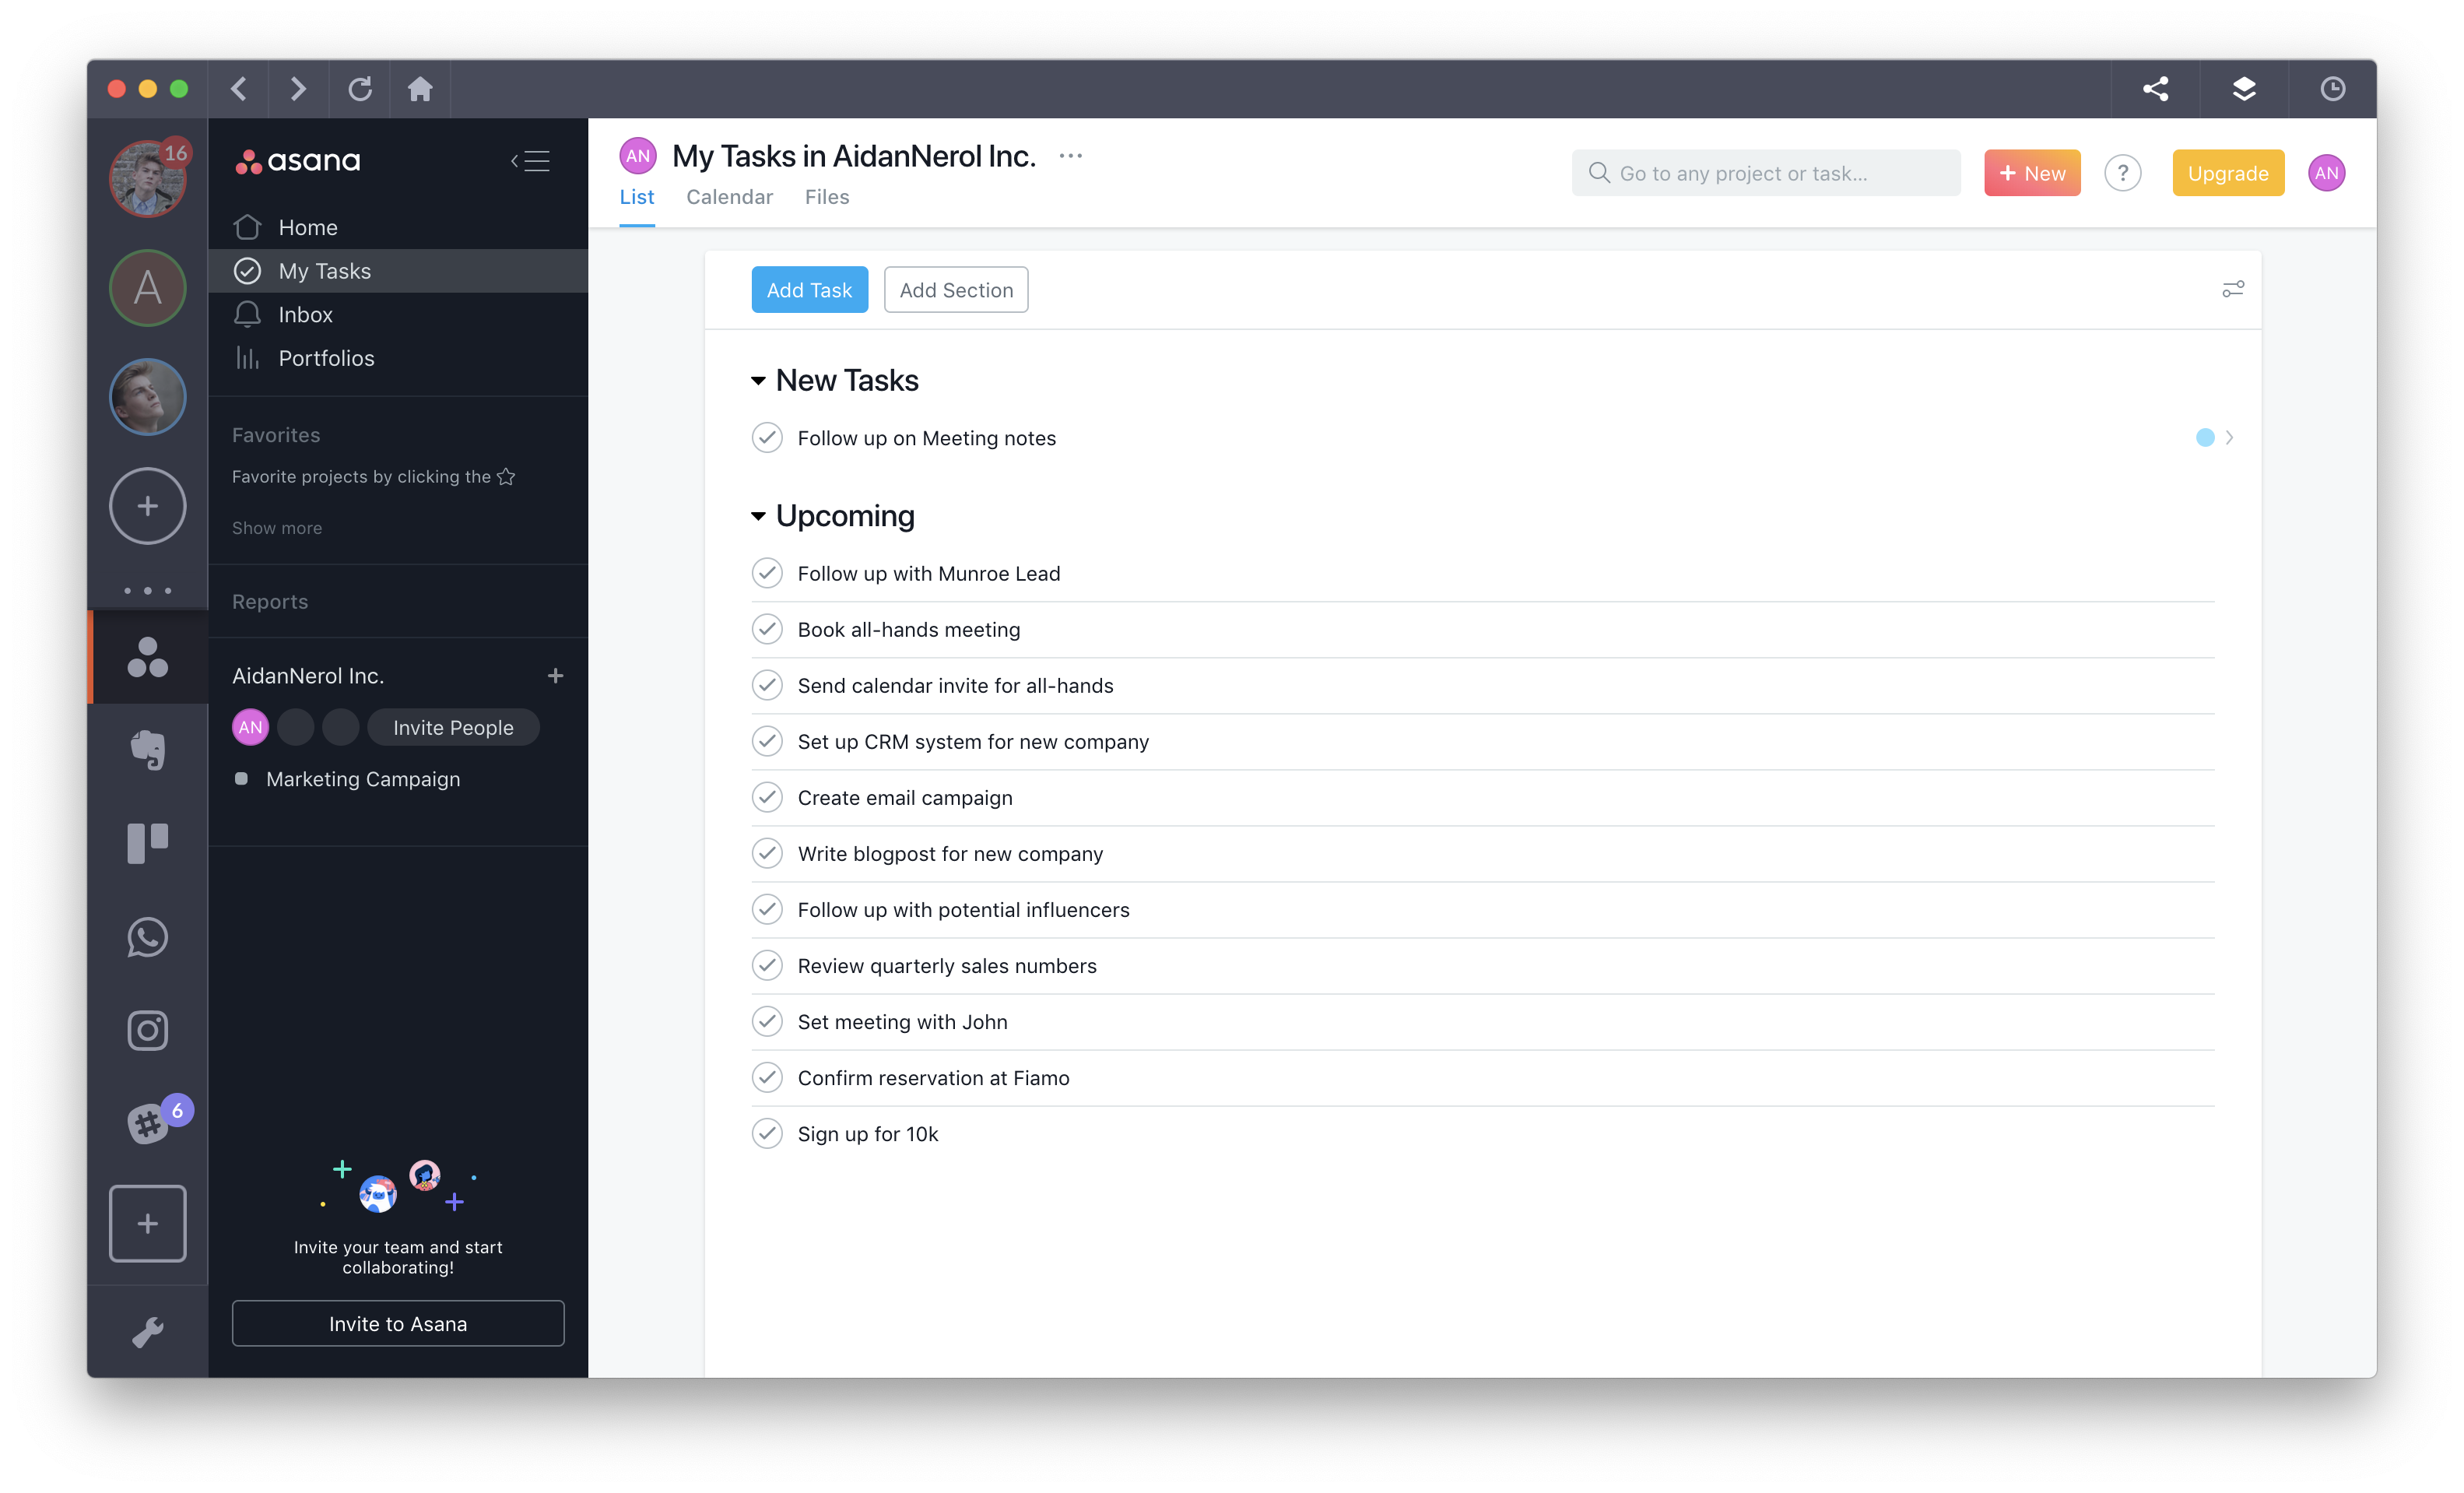Click the WhatsApp icon in app dock
2464x1493 pixels.
149,935
